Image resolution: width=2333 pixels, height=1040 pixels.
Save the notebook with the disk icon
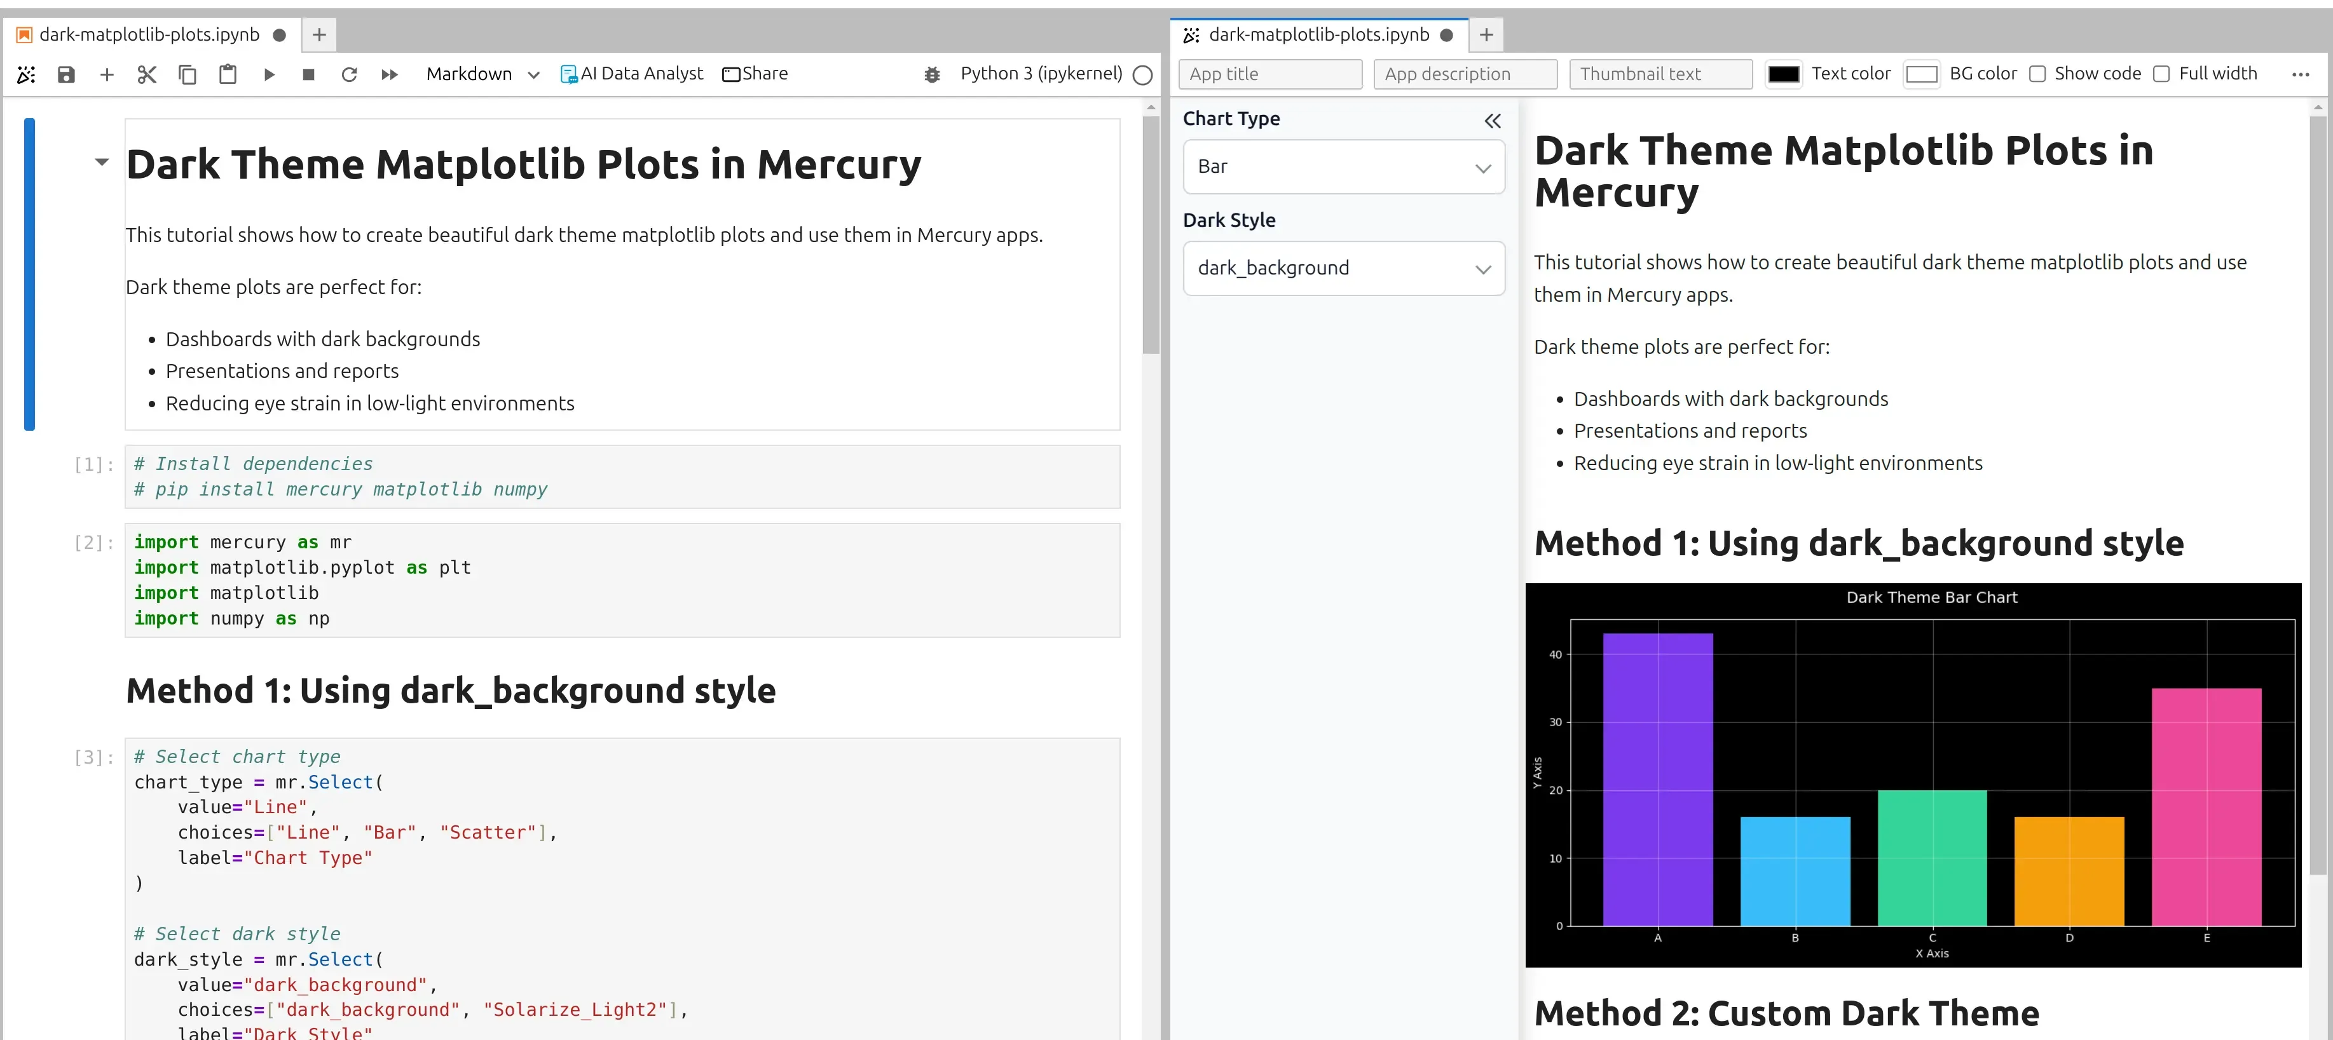(66, 74)
